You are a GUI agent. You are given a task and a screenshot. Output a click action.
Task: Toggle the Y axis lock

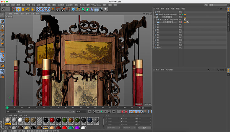pyautogui.click(x=44, y=9)
